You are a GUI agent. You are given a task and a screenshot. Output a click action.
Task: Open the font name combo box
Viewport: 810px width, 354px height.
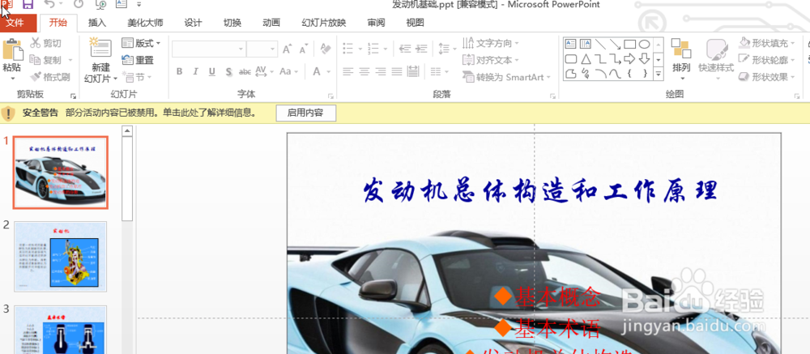[209, 49]
